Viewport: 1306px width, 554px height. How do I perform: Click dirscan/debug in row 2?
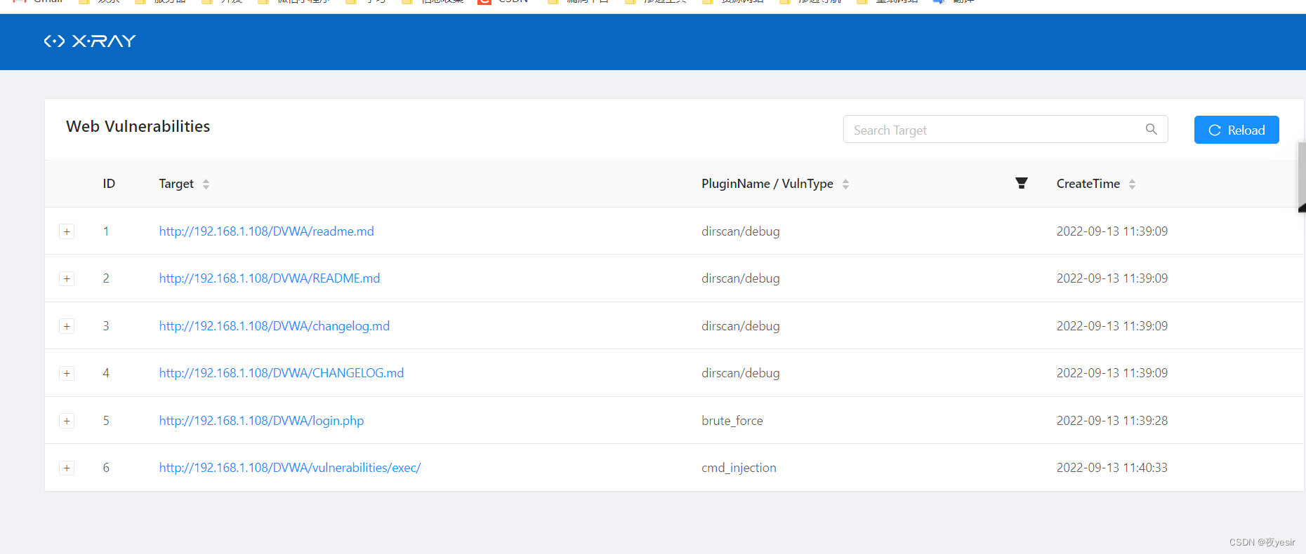[741, 278]
